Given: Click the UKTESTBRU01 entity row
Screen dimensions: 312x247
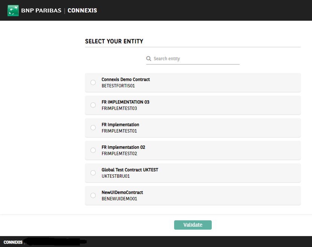Looking at the screenshot, I should [x=193, y=173].
